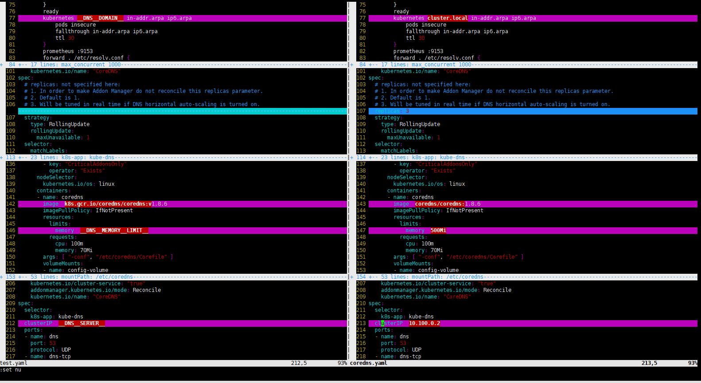Click the 'coredns/coredns:1.8.6' image value

[x=448, y=204]
